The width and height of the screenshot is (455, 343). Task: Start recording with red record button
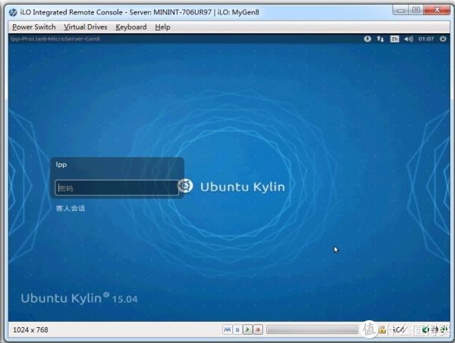(x=258, y=330)
